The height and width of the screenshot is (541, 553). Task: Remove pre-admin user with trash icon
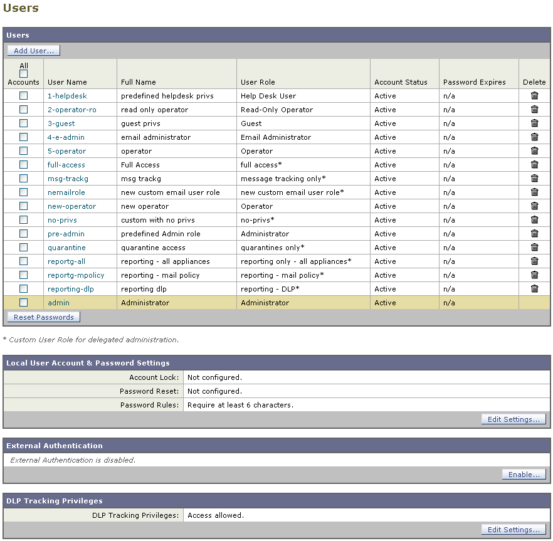534,233
